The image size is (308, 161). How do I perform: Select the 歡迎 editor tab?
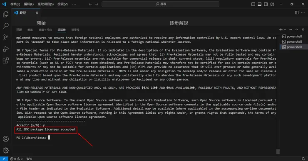(26, 13)
